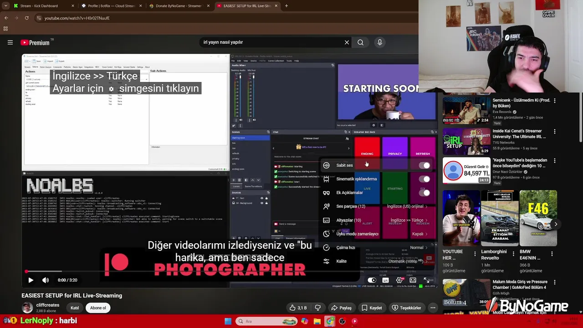The height and width of the screenshot is (328, 583).
Task: Play the video with the play button
Action: click(x=31, y=280)
